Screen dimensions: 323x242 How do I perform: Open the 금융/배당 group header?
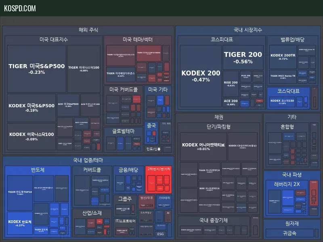pyautogui.click(x=128, y=170)
